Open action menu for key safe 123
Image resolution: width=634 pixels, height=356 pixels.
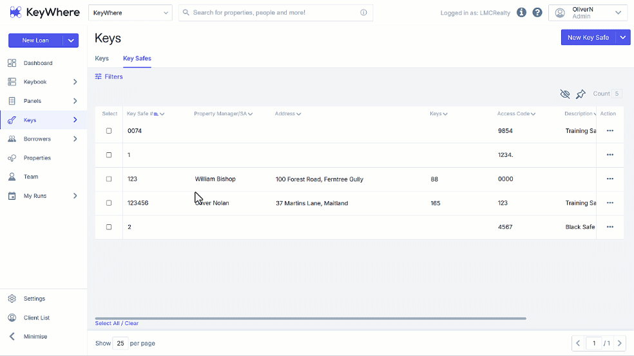click(610, 179)
